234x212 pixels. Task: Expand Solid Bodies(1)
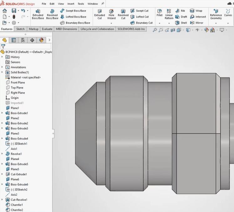[2, 72]
